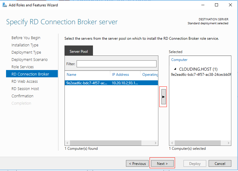
Task: Jump to Confirmation step
Action: coord(22,96)
